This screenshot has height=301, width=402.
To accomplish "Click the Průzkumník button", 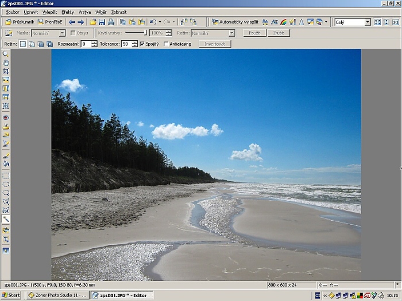I will (x=20, y=22).
